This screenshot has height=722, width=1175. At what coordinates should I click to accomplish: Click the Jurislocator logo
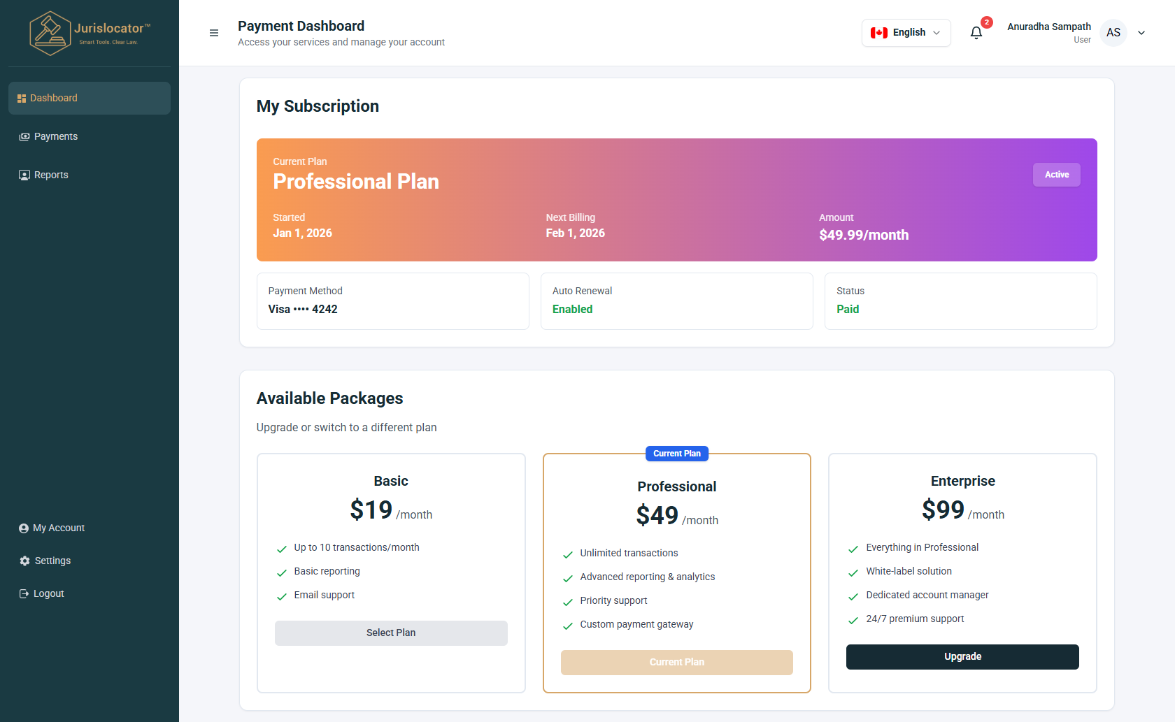click(90, 33)
